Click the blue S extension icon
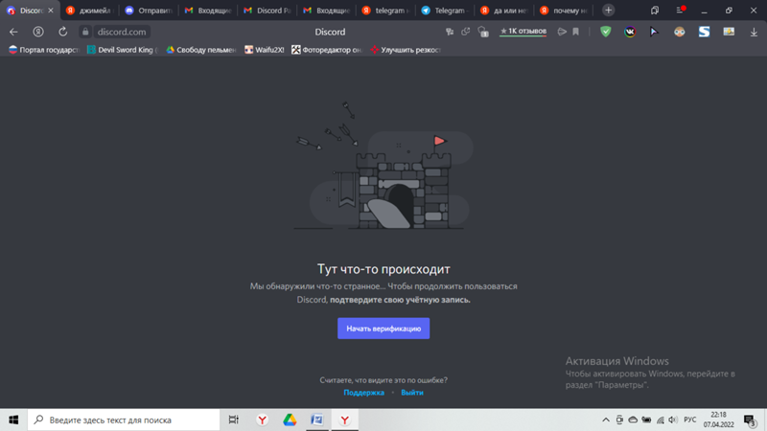This screenshot has width=767, height=431. pos(704,32)
